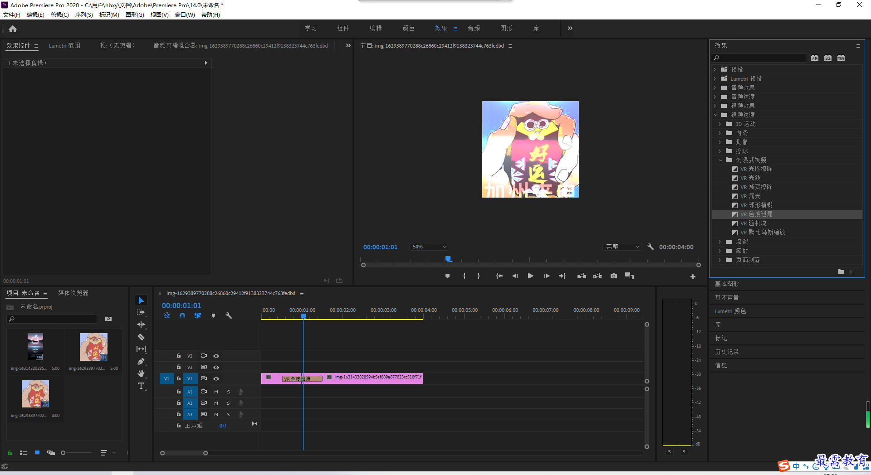
Task: Toggle V3 track output eye
Action: pos(216,356)
